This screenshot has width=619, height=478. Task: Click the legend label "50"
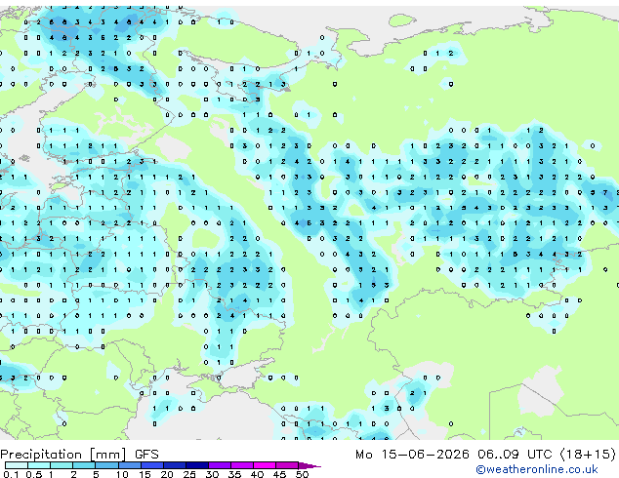coord(302,474)
